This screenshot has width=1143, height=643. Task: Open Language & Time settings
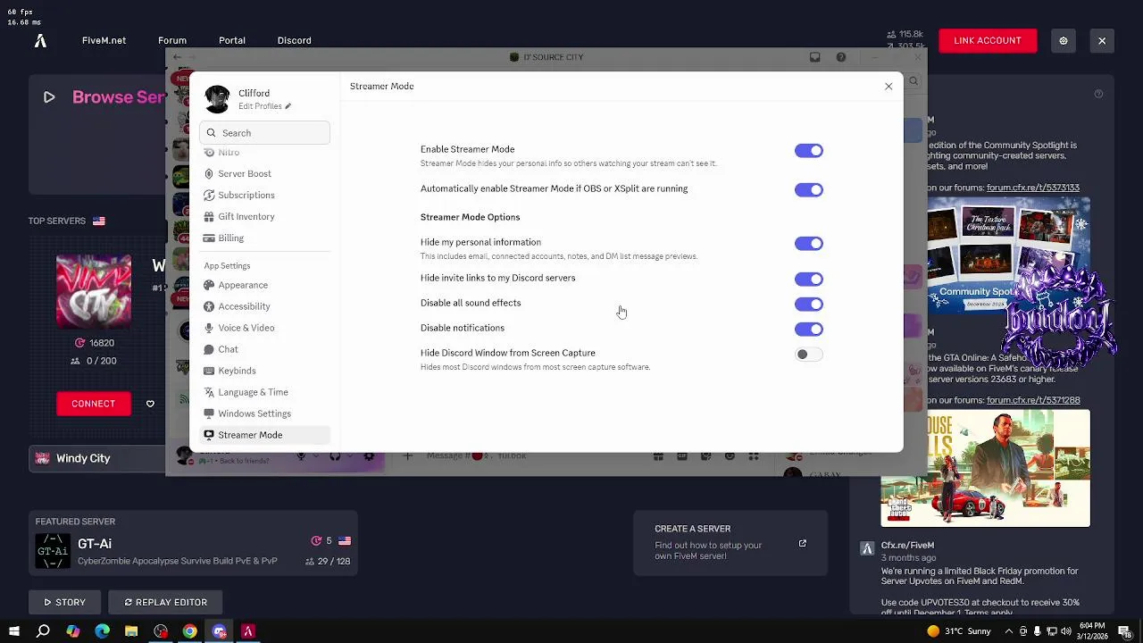tap(264, 392)
